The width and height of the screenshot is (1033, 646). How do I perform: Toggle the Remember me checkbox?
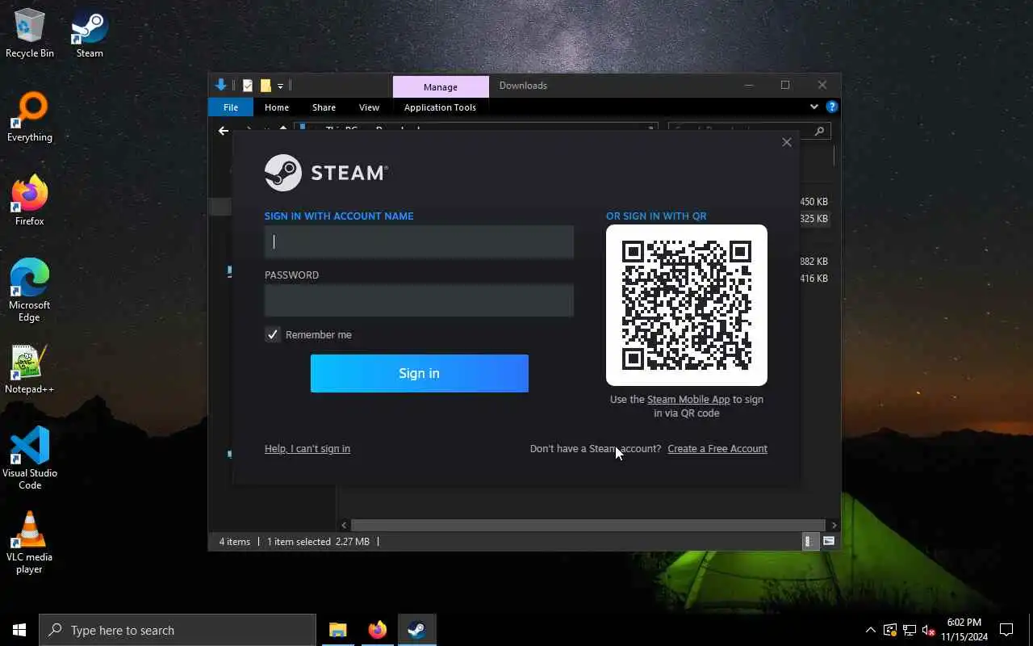[273, 334]
